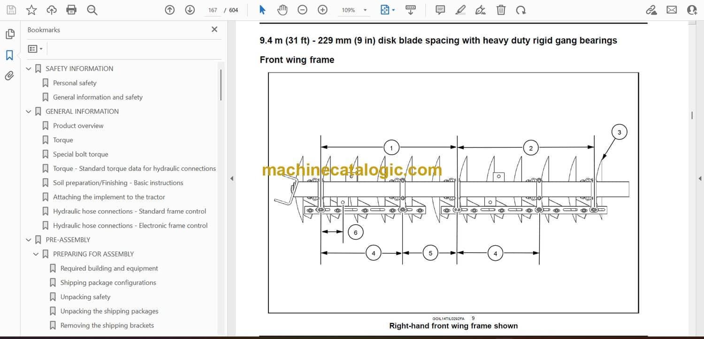Select the Torque bookmark

[x=63, y=140]
